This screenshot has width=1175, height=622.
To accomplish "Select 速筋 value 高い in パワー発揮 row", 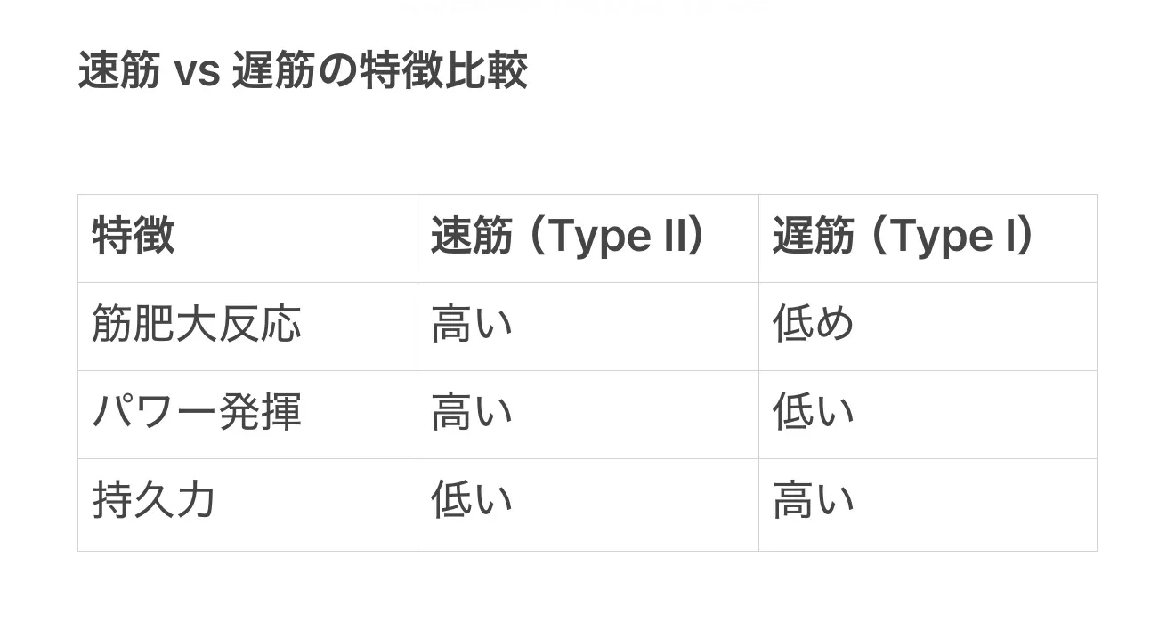I will pyautogui.click(x=472, y=413).
